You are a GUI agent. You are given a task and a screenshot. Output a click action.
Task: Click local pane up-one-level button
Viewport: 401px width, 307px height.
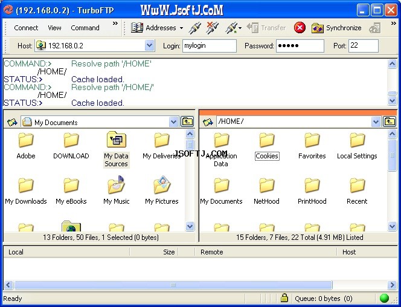[x=187, y=122]
